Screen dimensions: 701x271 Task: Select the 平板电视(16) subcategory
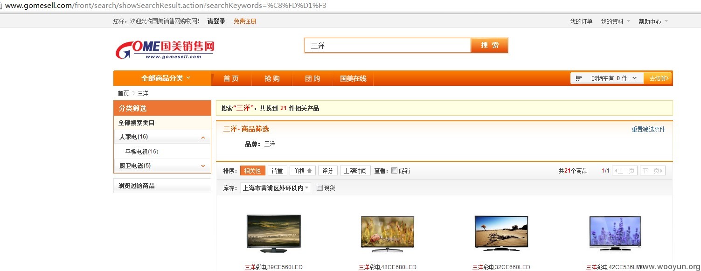point(142,152)
